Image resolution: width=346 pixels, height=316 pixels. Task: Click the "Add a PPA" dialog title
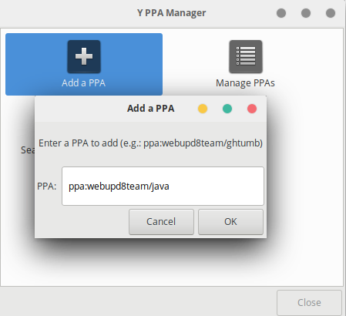pos(151,109)
